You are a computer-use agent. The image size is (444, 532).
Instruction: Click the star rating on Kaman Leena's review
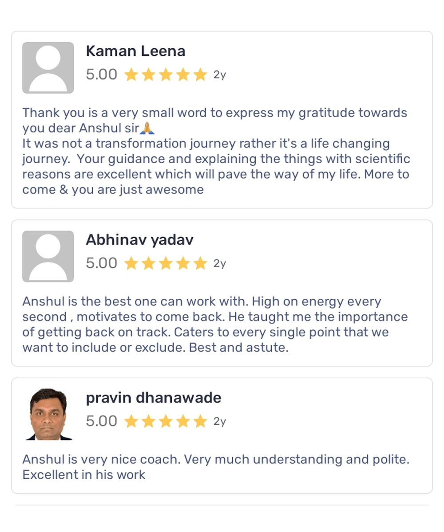pos(166,75)
